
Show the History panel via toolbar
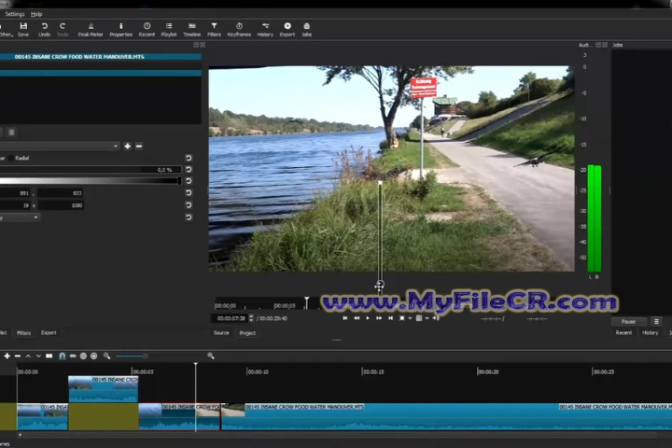[x=265, y=30]
